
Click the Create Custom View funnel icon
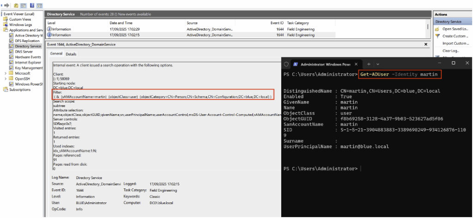pyautogui.click(x=438, y=36)
